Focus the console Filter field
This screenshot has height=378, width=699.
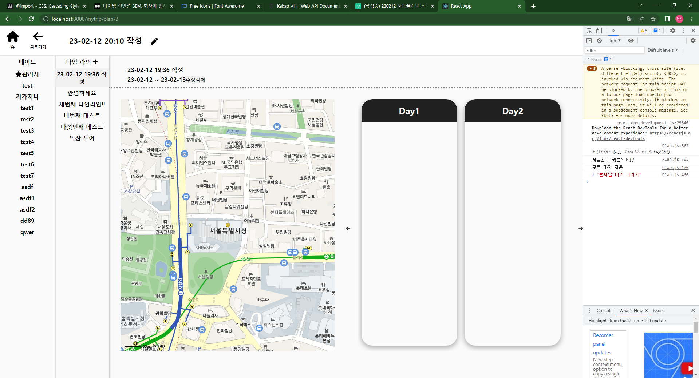click(615, 50)
